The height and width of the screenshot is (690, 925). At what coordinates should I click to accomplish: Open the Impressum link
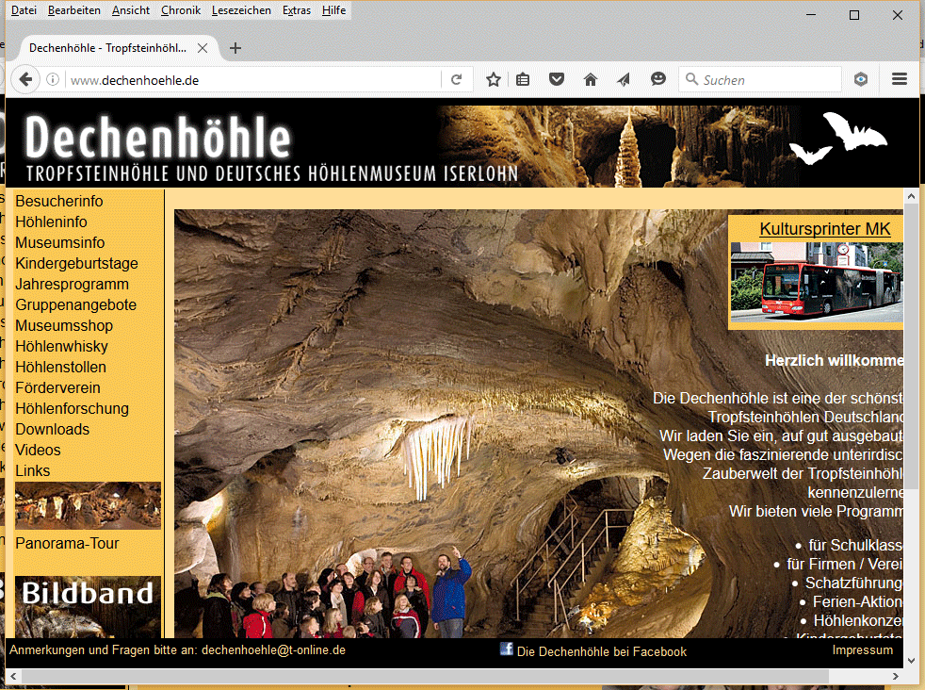863,649
